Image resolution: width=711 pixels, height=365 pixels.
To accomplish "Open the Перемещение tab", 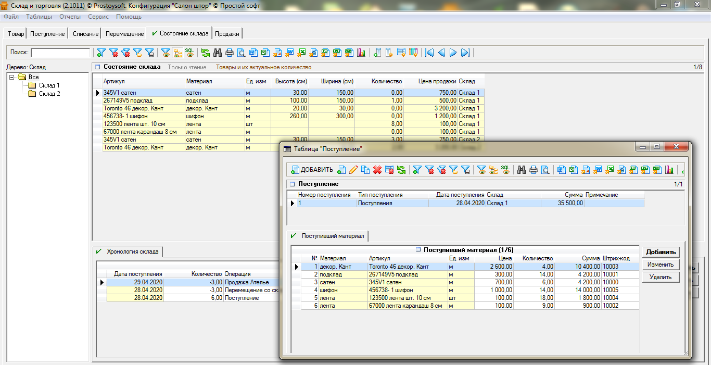I will click(x=124, y=34).
